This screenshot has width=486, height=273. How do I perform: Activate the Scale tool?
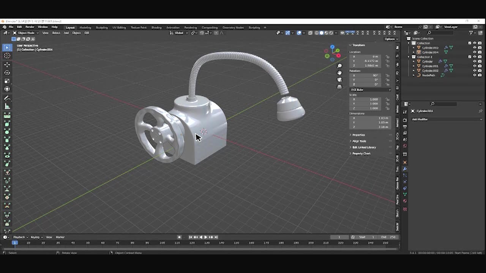7,81
